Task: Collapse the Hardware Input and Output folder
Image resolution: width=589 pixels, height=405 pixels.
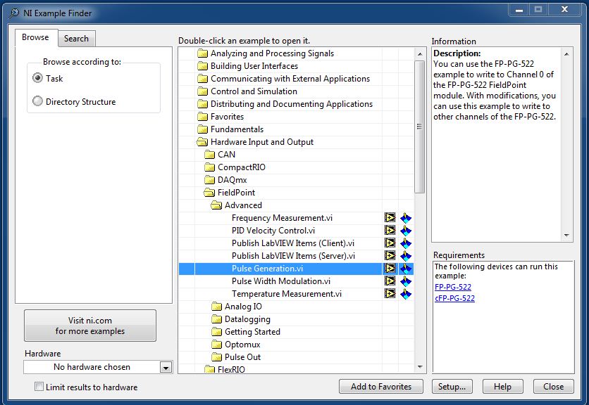Action: tap(202, 142)
